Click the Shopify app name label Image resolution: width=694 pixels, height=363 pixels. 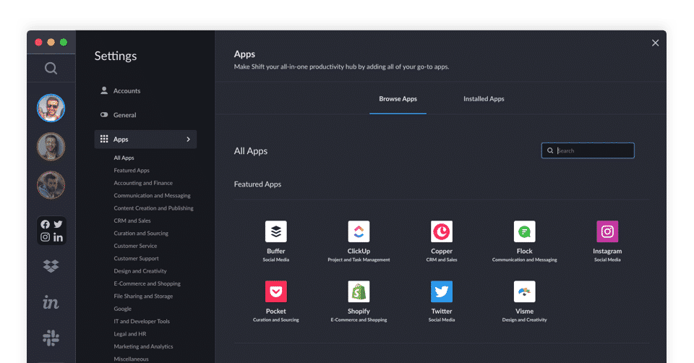pos(359,311)
